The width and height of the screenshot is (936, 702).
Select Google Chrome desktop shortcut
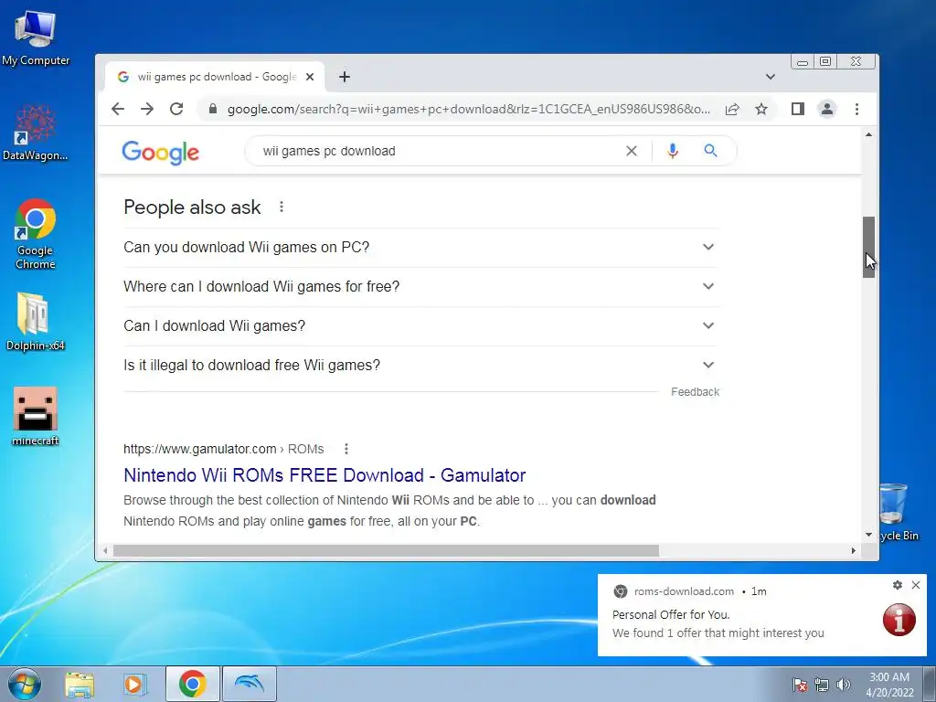(36, 234)
